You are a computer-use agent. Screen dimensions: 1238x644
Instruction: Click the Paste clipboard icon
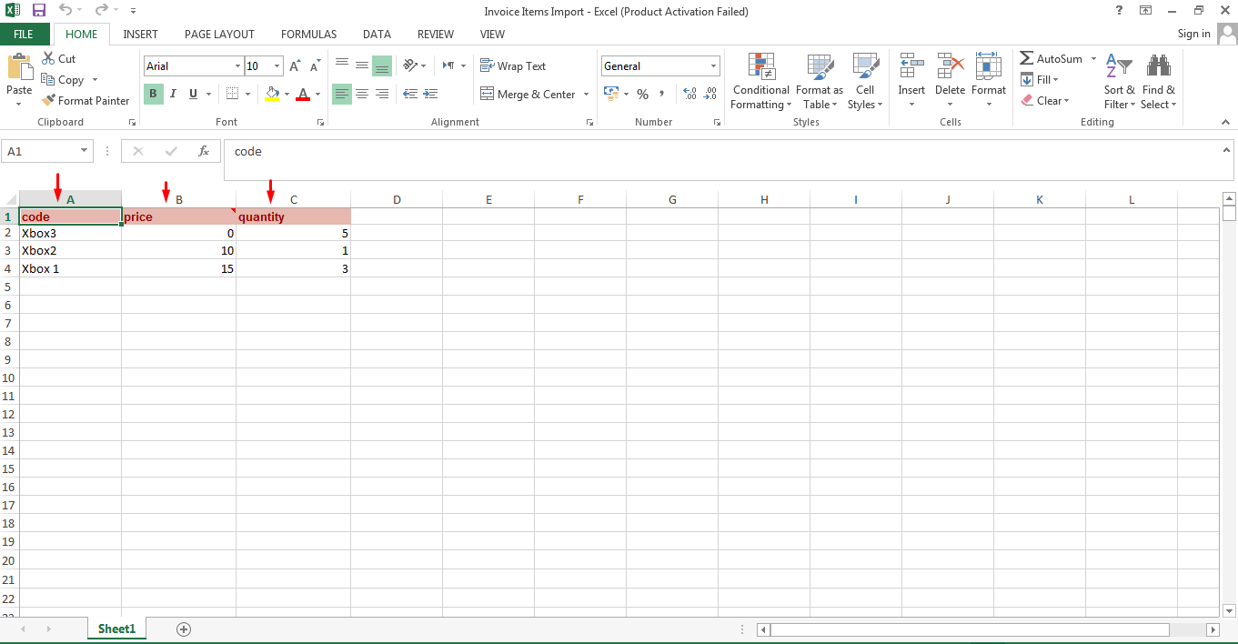point(19,67)
